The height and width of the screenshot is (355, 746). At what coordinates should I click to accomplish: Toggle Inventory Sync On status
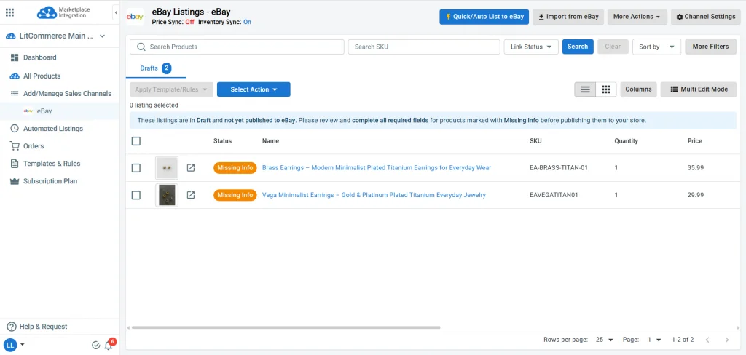[248, 22]
